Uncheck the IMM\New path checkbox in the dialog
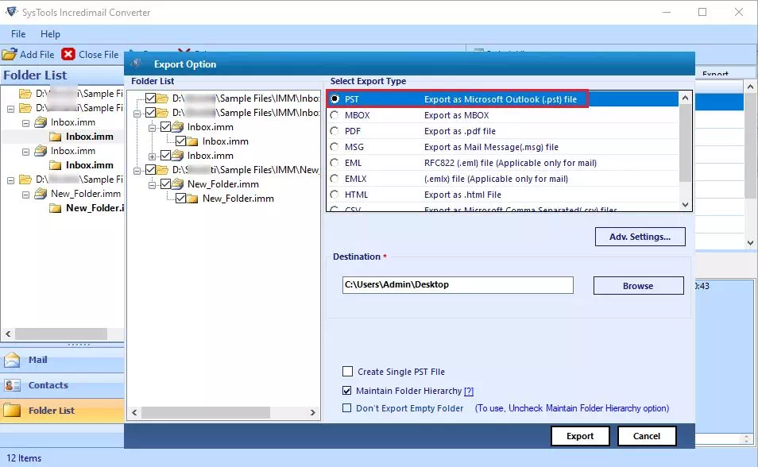Screen dimensions: 758x467 150,170
